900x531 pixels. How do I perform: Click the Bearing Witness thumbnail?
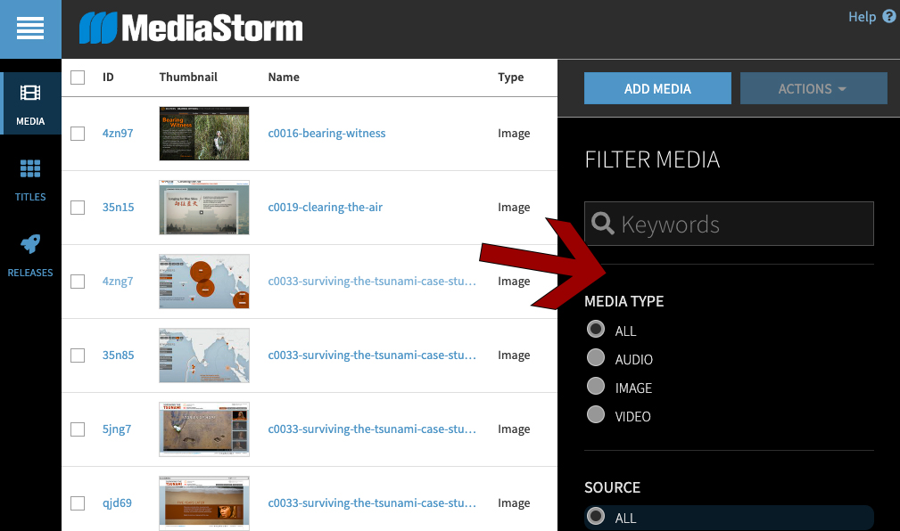coord(203,134)
